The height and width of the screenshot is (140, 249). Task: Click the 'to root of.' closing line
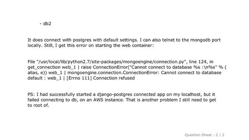[38, 105]
